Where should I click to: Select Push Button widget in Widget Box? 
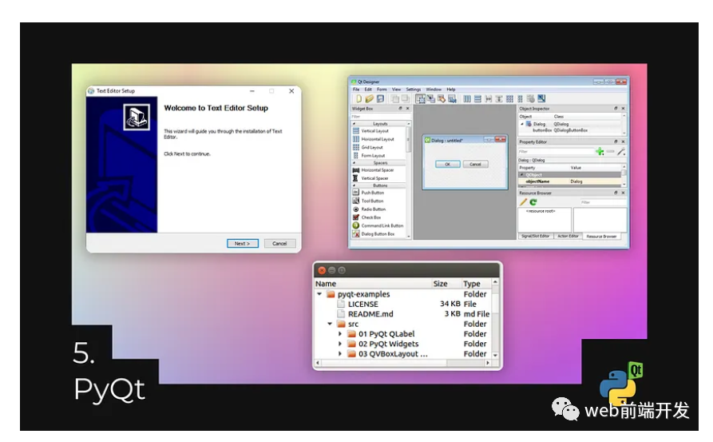tap(368, 193)
